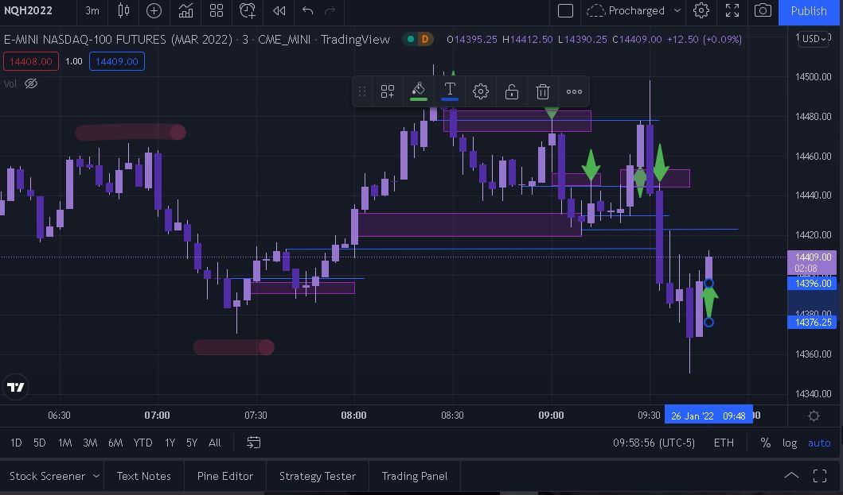Click the Publish button
Screen dimensions: 843x495
pos(809,11)
